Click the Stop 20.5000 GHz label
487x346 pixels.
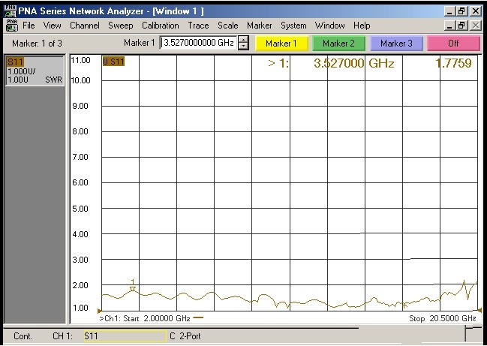[442, 318]
